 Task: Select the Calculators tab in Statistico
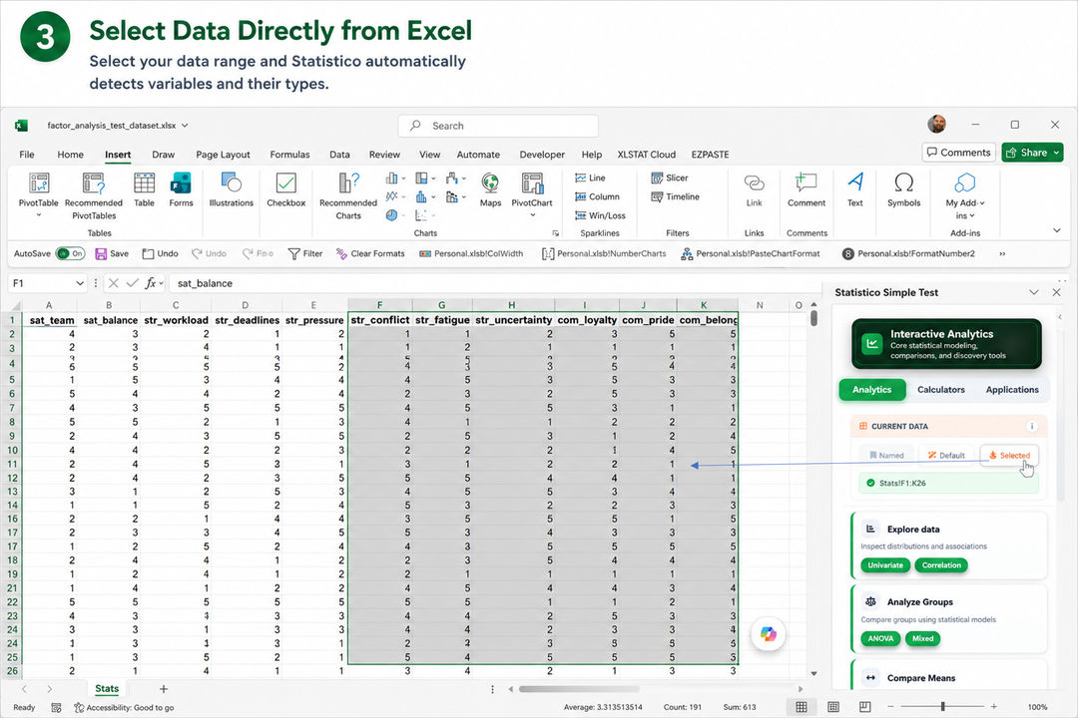940,390
